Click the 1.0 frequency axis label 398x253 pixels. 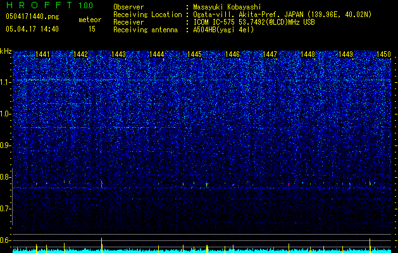point(5,114)
